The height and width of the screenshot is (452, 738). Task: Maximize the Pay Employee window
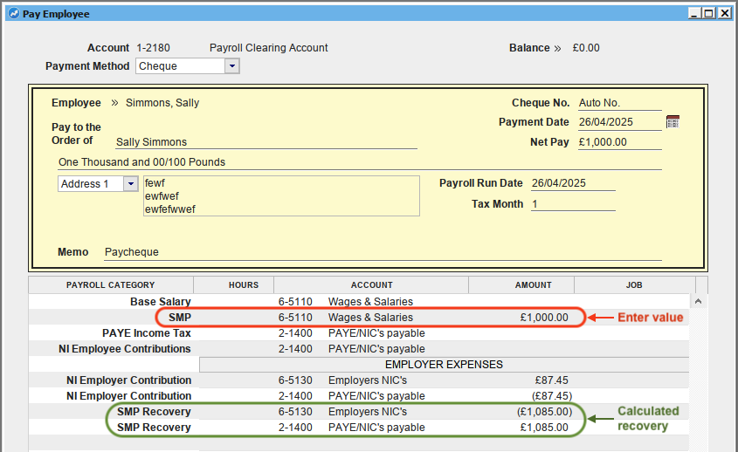tap(708, 14)
